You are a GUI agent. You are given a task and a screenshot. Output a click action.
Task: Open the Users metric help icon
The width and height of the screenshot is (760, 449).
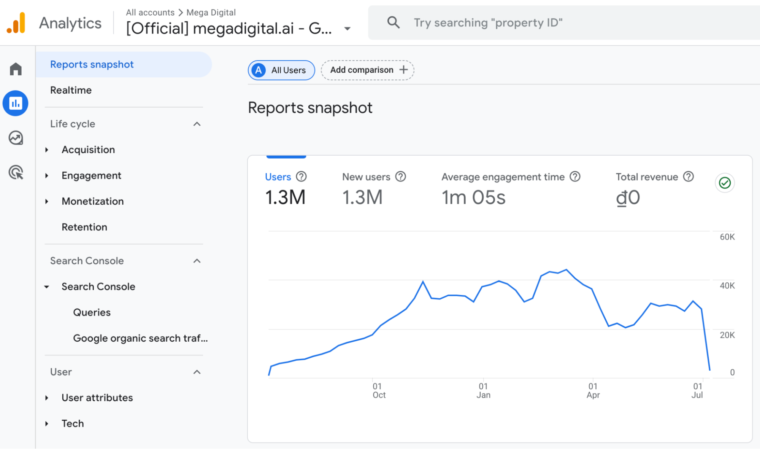click(x=301, y=177)
